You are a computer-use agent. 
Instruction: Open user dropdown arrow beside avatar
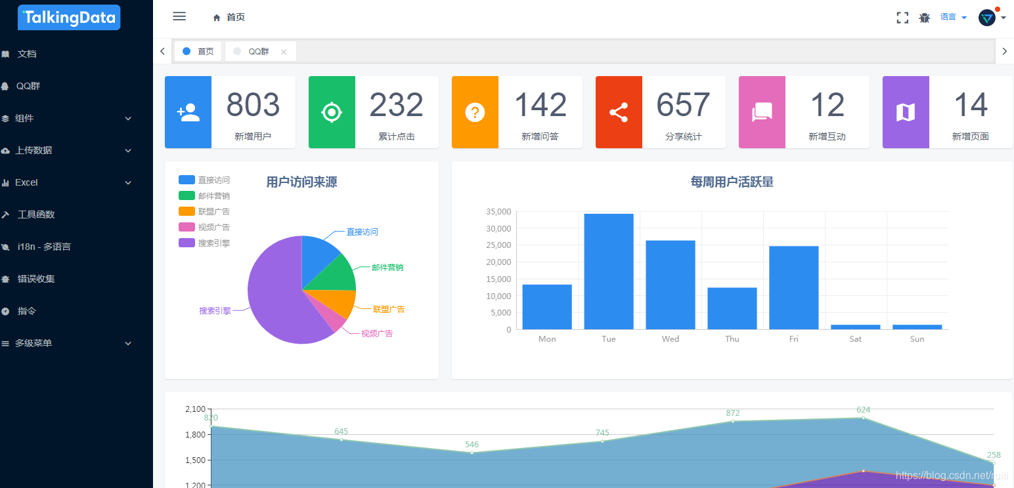[x=1003, y=18]
